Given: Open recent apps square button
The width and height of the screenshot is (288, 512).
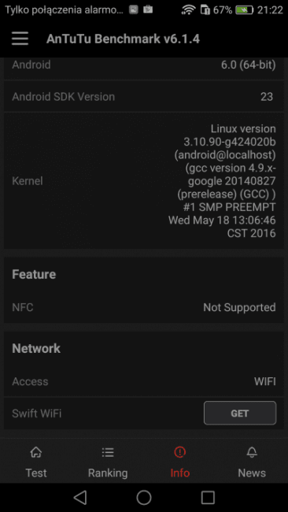Looking at the screenshot, I should tap(208, 497).
